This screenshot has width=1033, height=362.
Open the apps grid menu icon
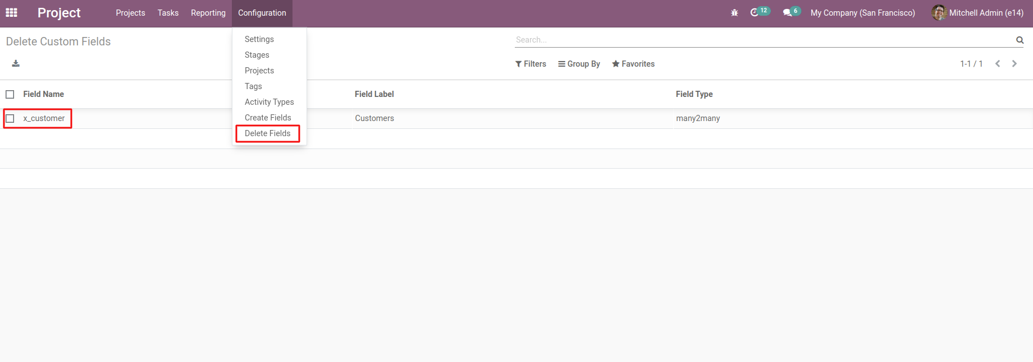point(11,12)
